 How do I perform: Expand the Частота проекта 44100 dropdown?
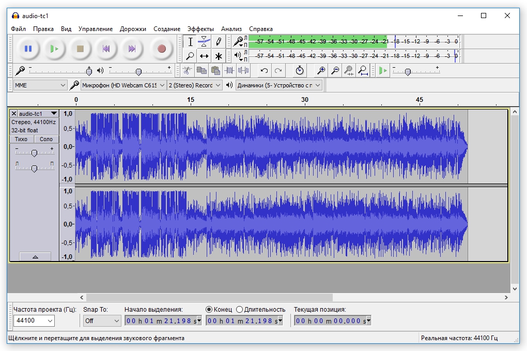(34, 321)
